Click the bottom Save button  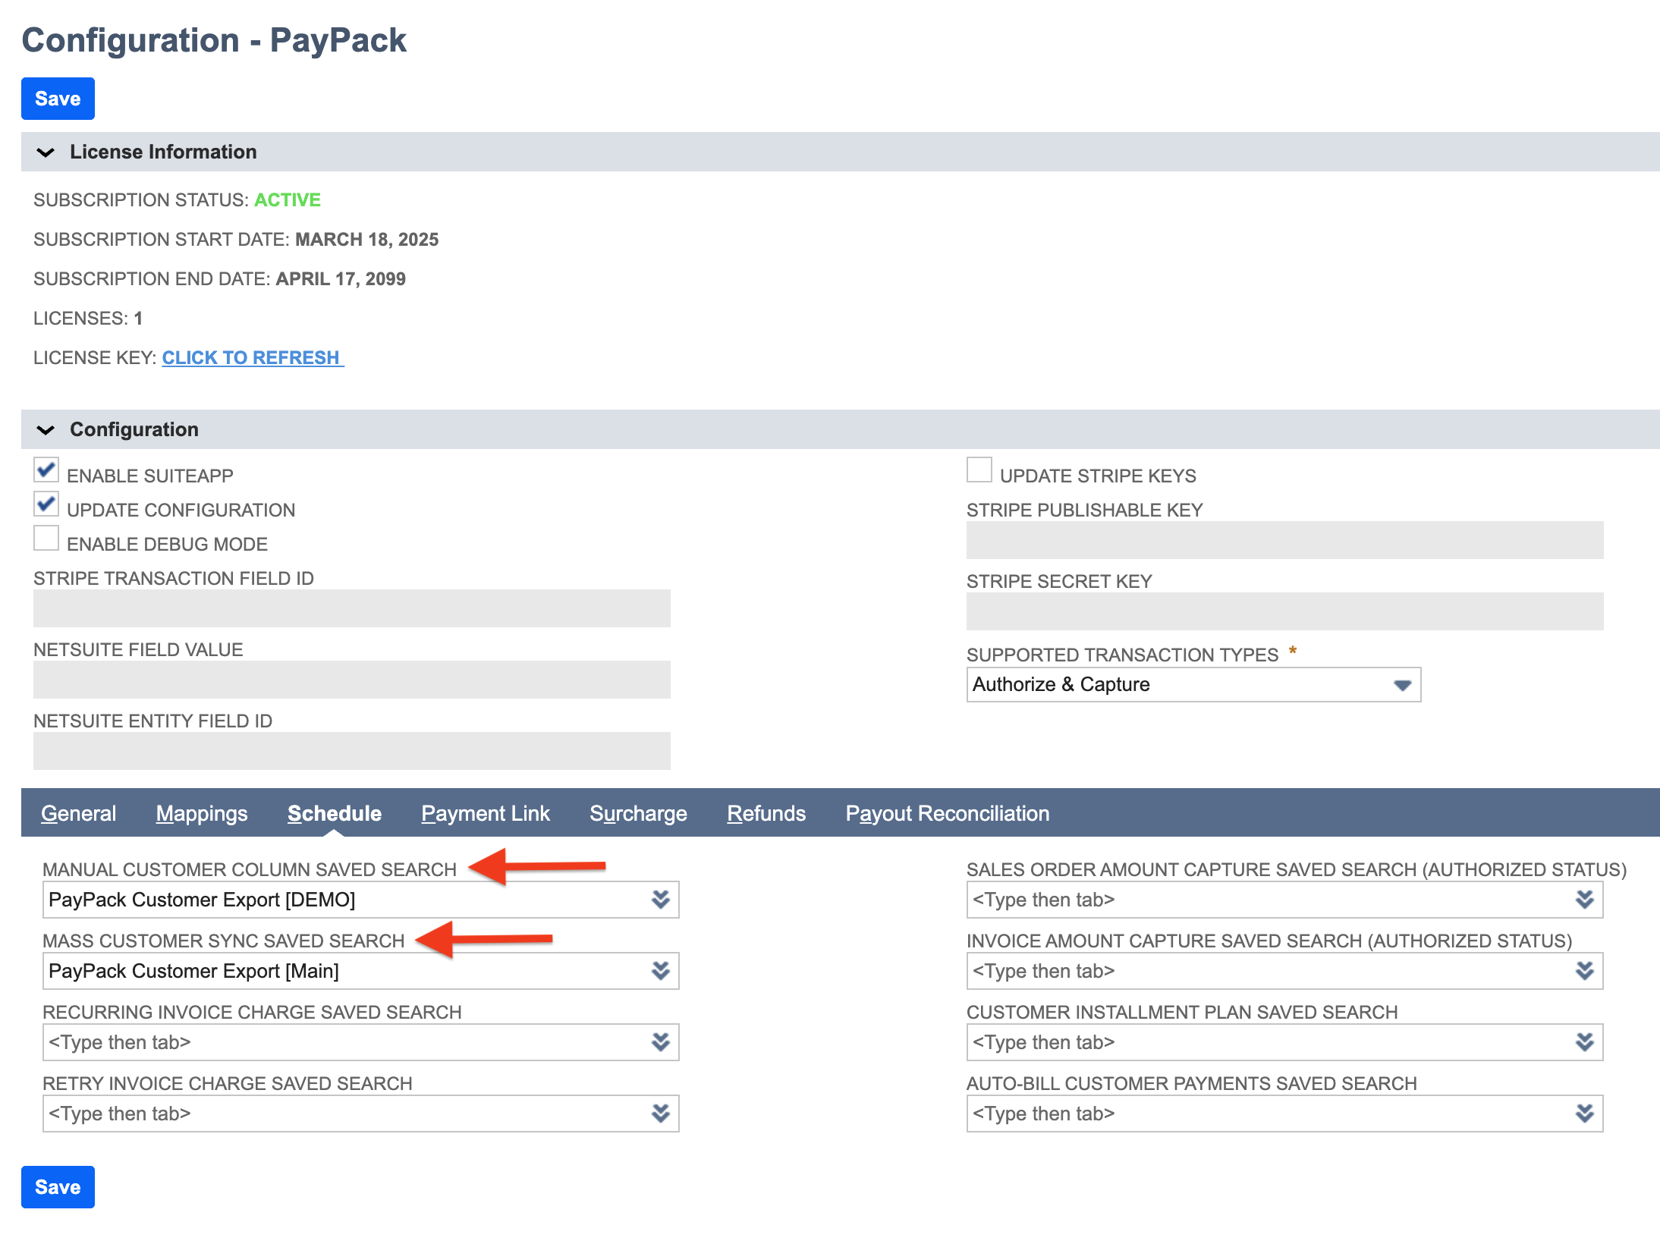click(x=58, y=1187)
